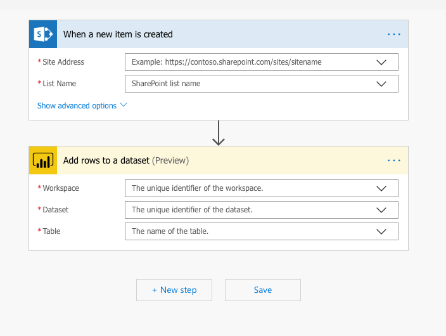Save the flow

click(263, 290)
